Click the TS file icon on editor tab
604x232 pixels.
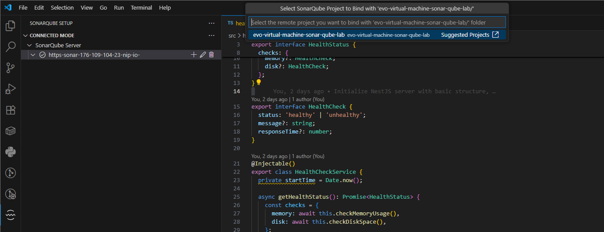pyautogui.click(x=230, y=23)
